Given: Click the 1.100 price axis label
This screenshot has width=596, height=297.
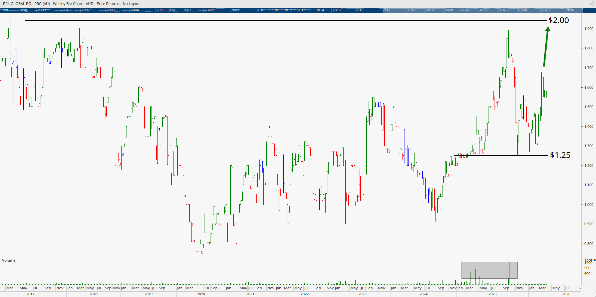Looking at the screenshot, I should [x=589, y=185].
